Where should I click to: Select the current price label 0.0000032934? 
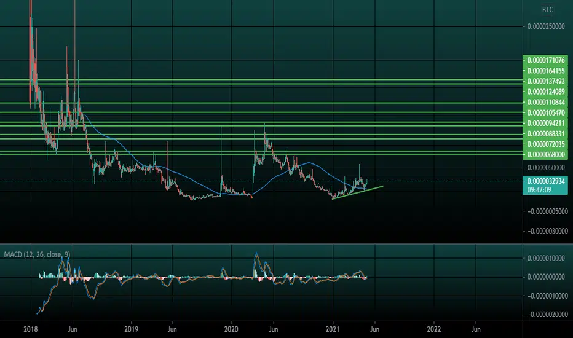[x=546, y=181]
